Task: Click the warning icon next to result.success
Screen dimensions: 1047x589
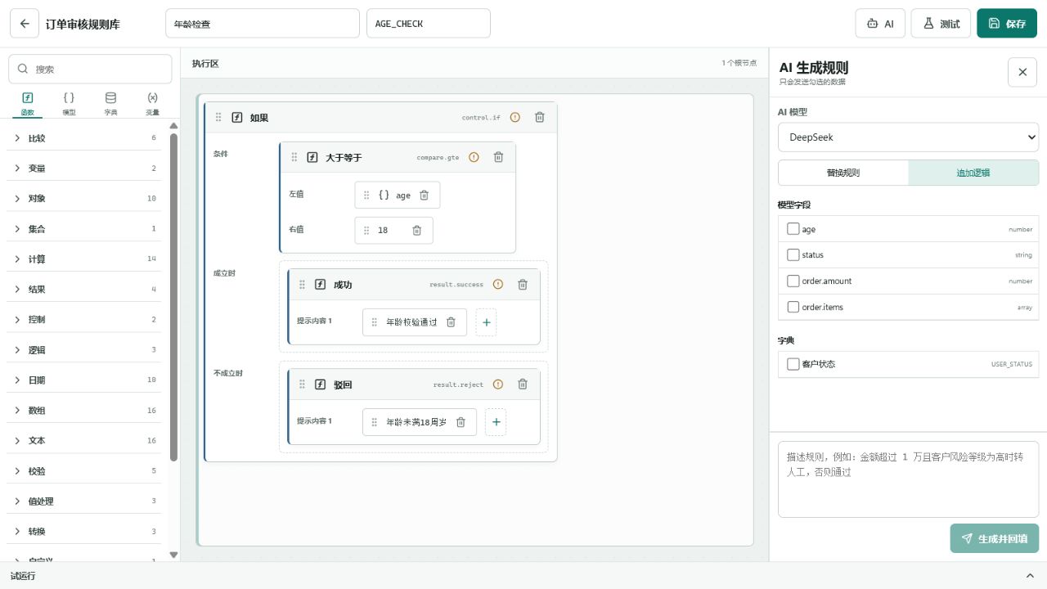Action: click(x=498, y=284)
